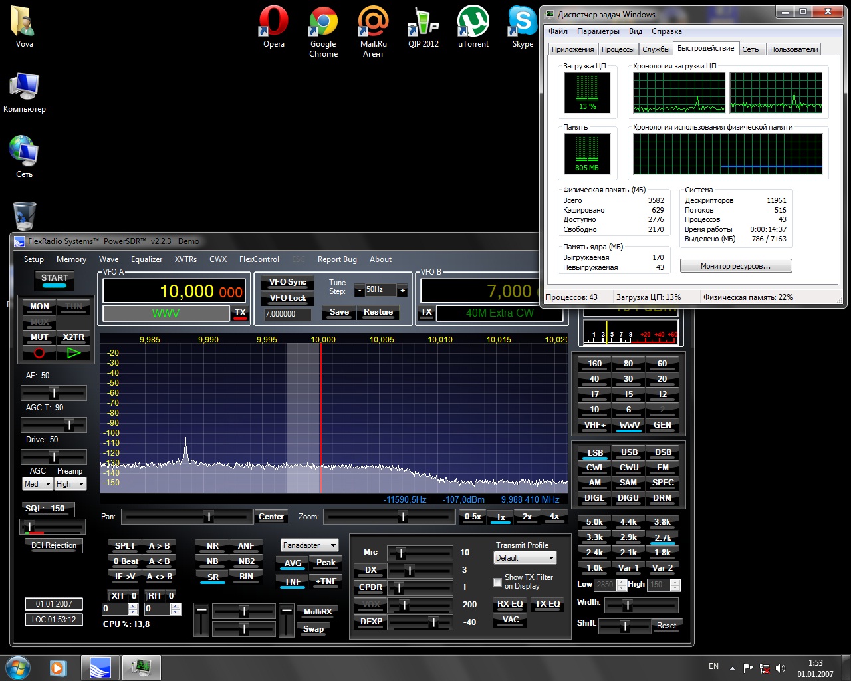Screen dimensions: 851x681
Task: Open the QIP 2012 desktop icon
Action: pos(424,27)
